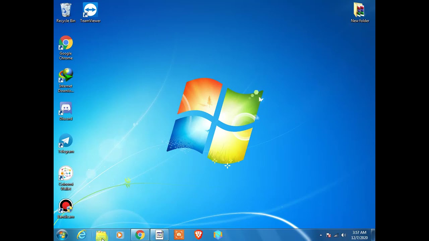Viewport: 429px width, 241px height.
Task: Open the orange screen capture app in the taskbar
Action: tap(179, 235)
